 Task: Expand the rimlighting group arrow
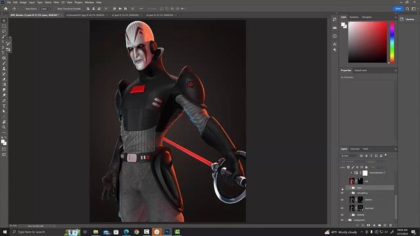point(350,193)
